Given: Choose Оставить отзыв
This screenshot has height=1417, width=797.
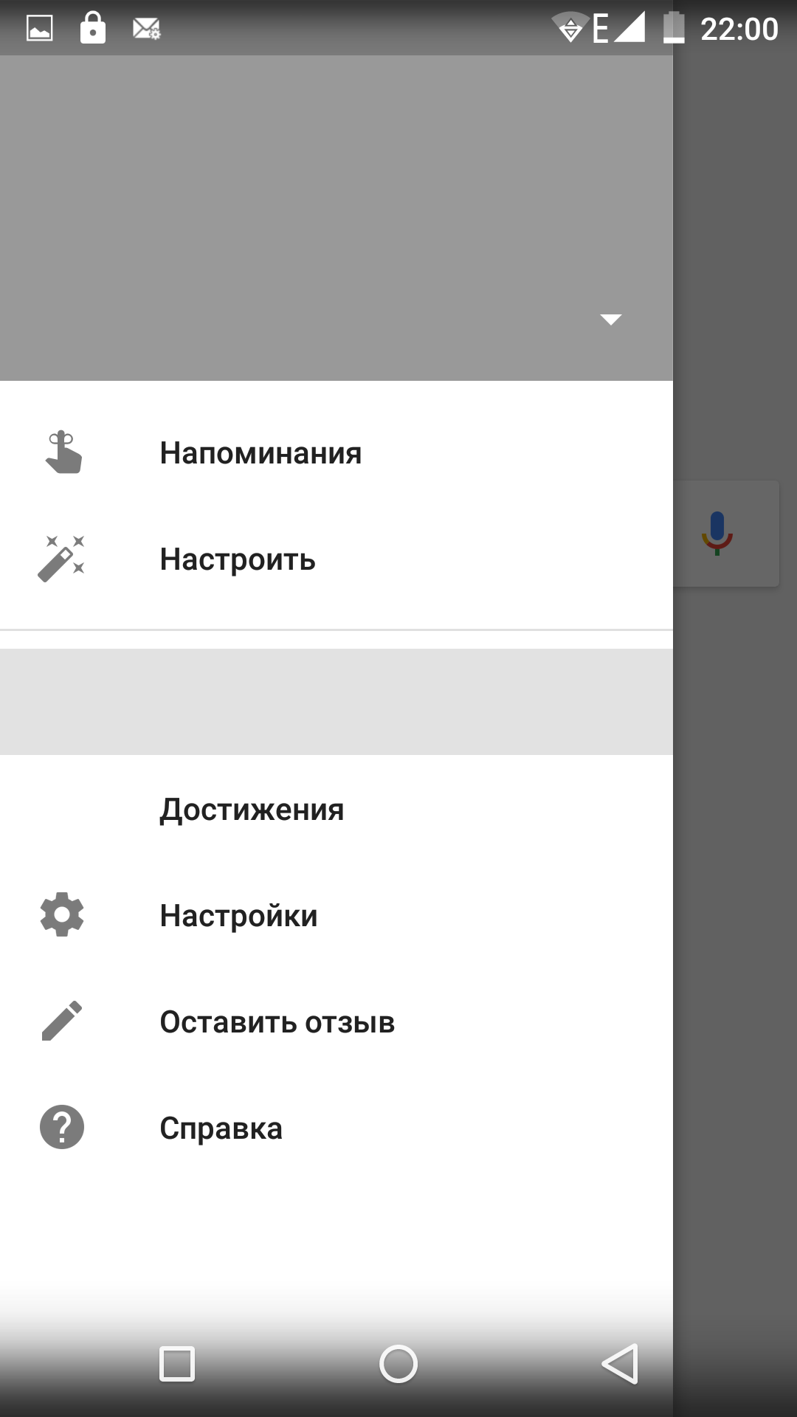Looking at the screenshot, I should (x=337, y=1022).
